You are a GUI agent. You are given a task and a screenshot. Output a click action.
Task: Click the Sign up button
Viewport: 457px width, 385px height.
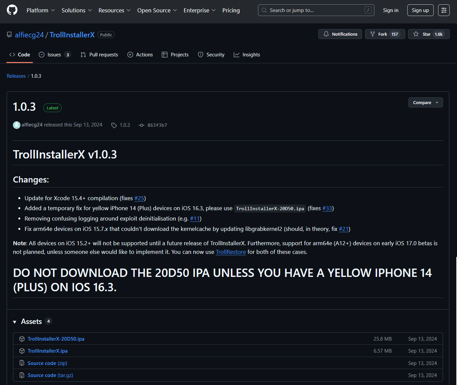point(420,10)
